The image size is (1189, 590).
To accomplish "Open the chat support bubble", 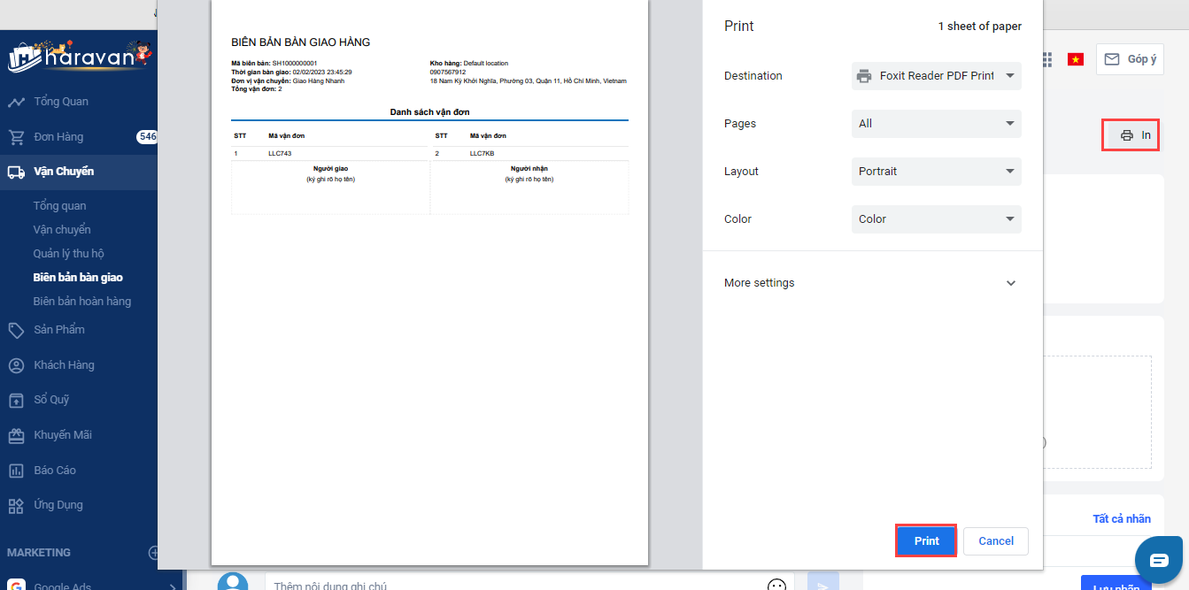I will pyautogui.click(x=1159, y=560).
